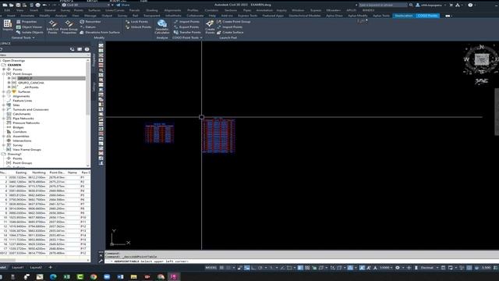499x281 pixels.
Task: Open the Annotate ribbon tab
Action: pos(27,16)
